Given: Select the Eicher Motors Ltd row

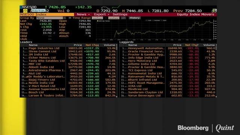Looking at the screenshot, I should 68,58.
